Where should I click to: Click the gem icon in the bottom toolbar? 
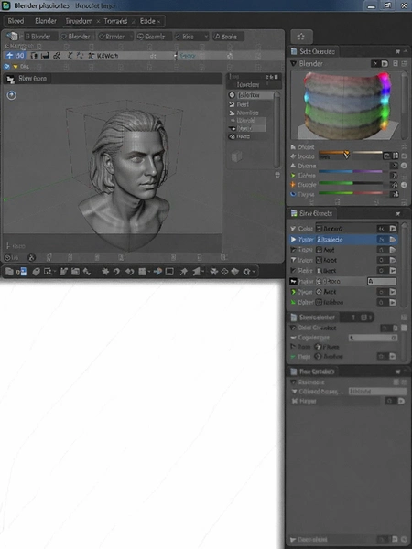coord(235,272)
